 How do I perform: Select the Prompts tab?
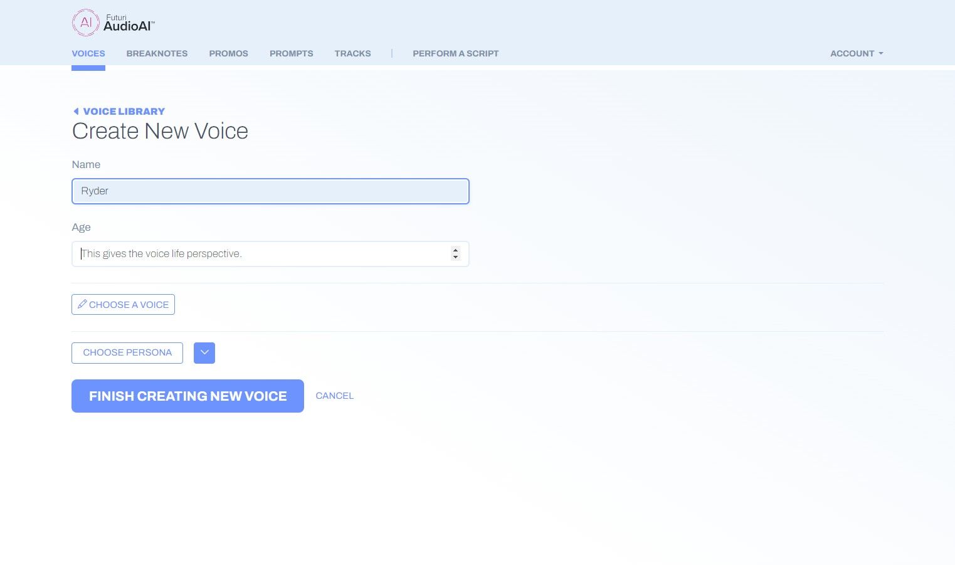(291, 53)
